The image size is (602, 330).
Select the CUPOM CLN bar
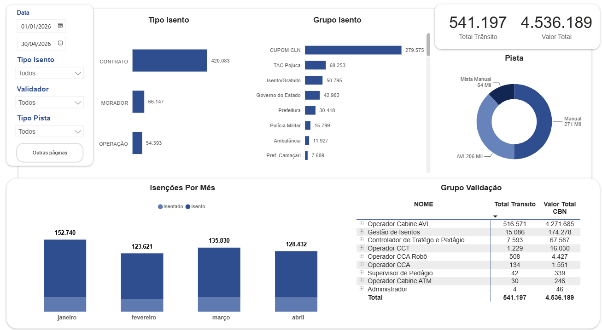pyautogui.click(x=353, y=50)
